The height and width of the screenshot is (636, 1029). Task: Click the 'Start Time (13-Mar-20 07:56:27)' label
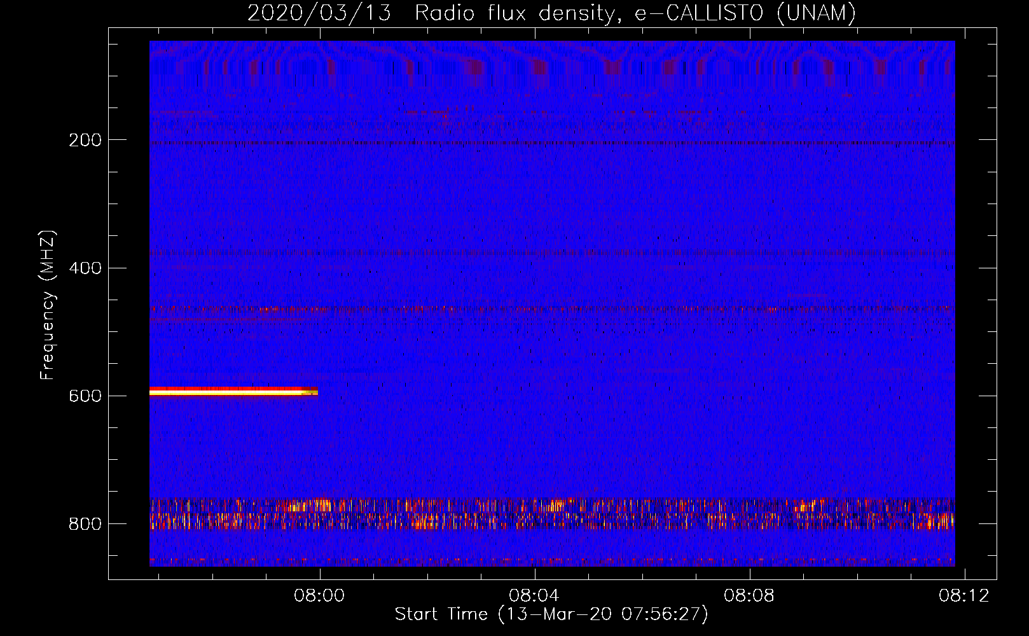click(x=551, y=614)
